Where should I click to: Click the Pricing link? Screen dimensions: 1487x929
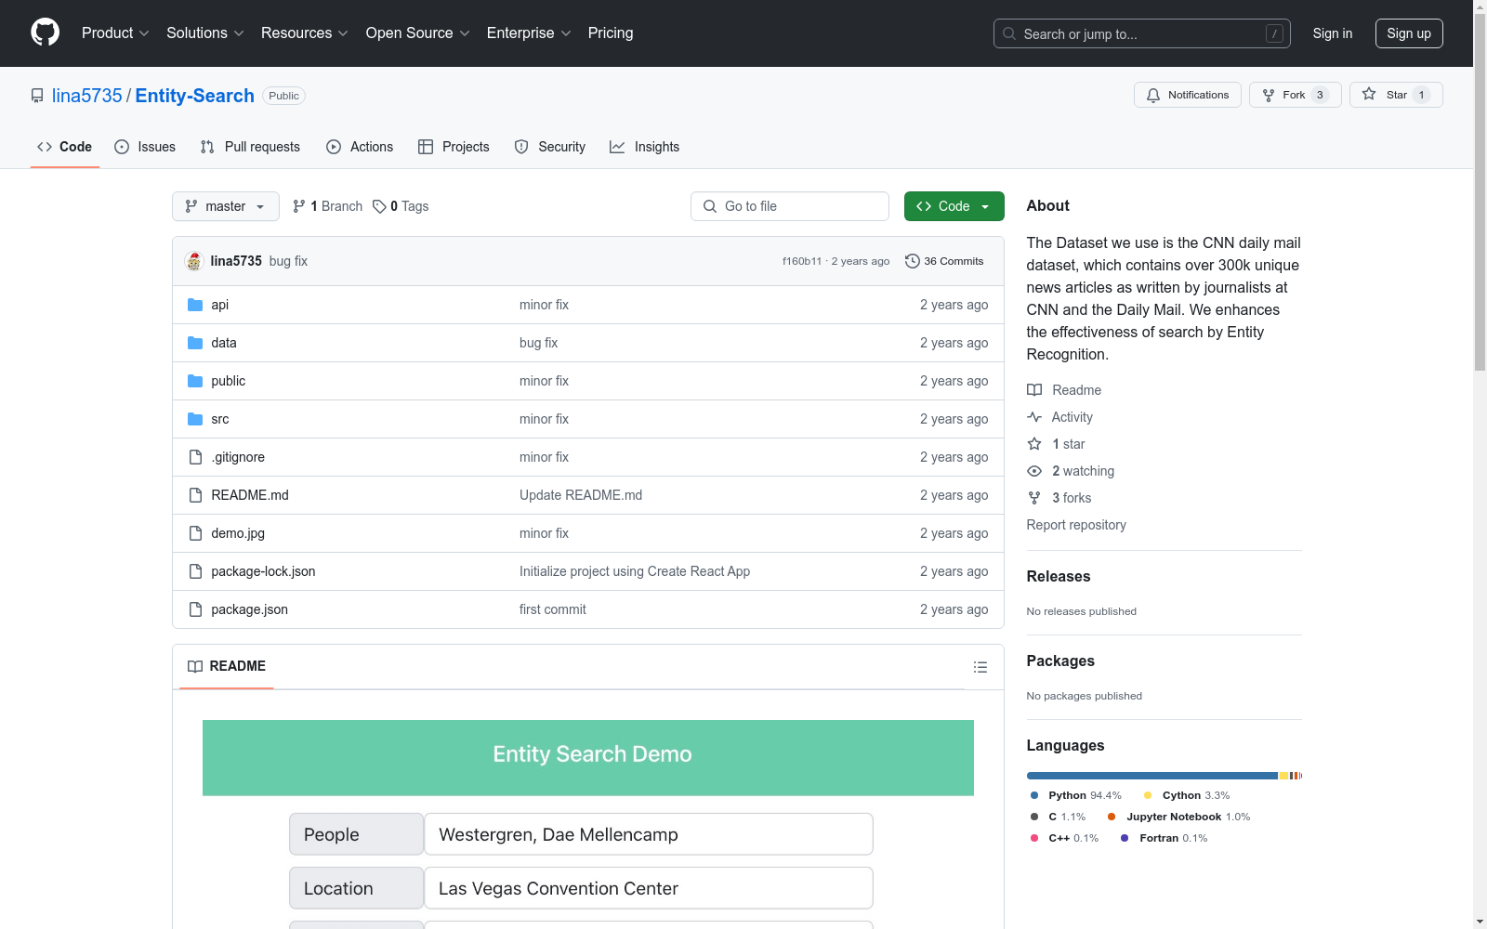tap(611, 33)
